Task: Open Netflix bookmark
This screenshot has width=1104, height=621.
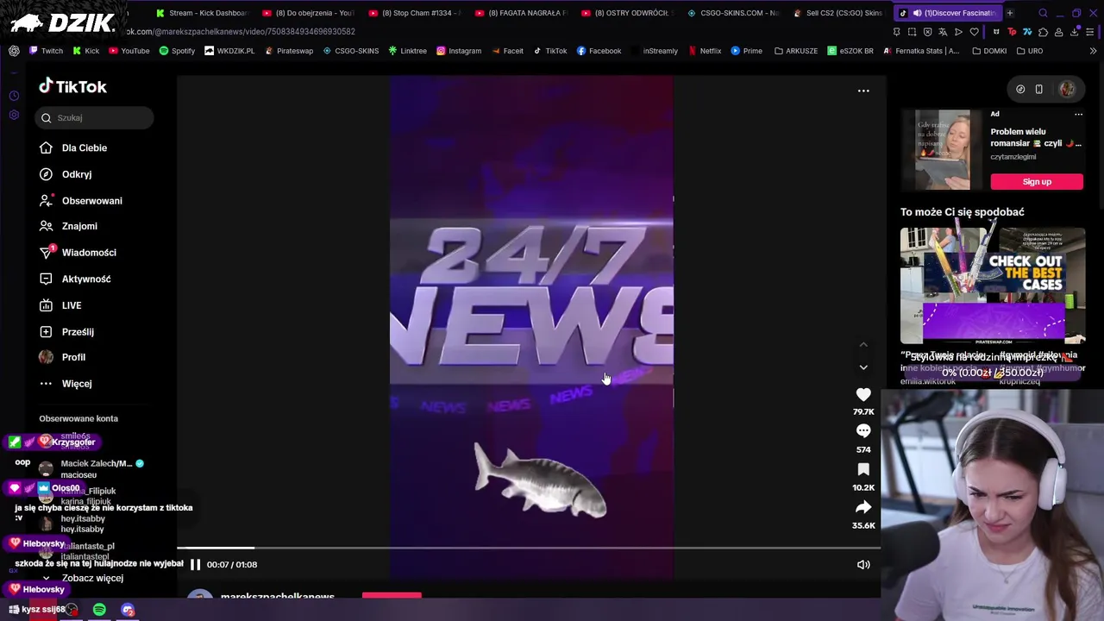Action: click(x=705, y=51)
